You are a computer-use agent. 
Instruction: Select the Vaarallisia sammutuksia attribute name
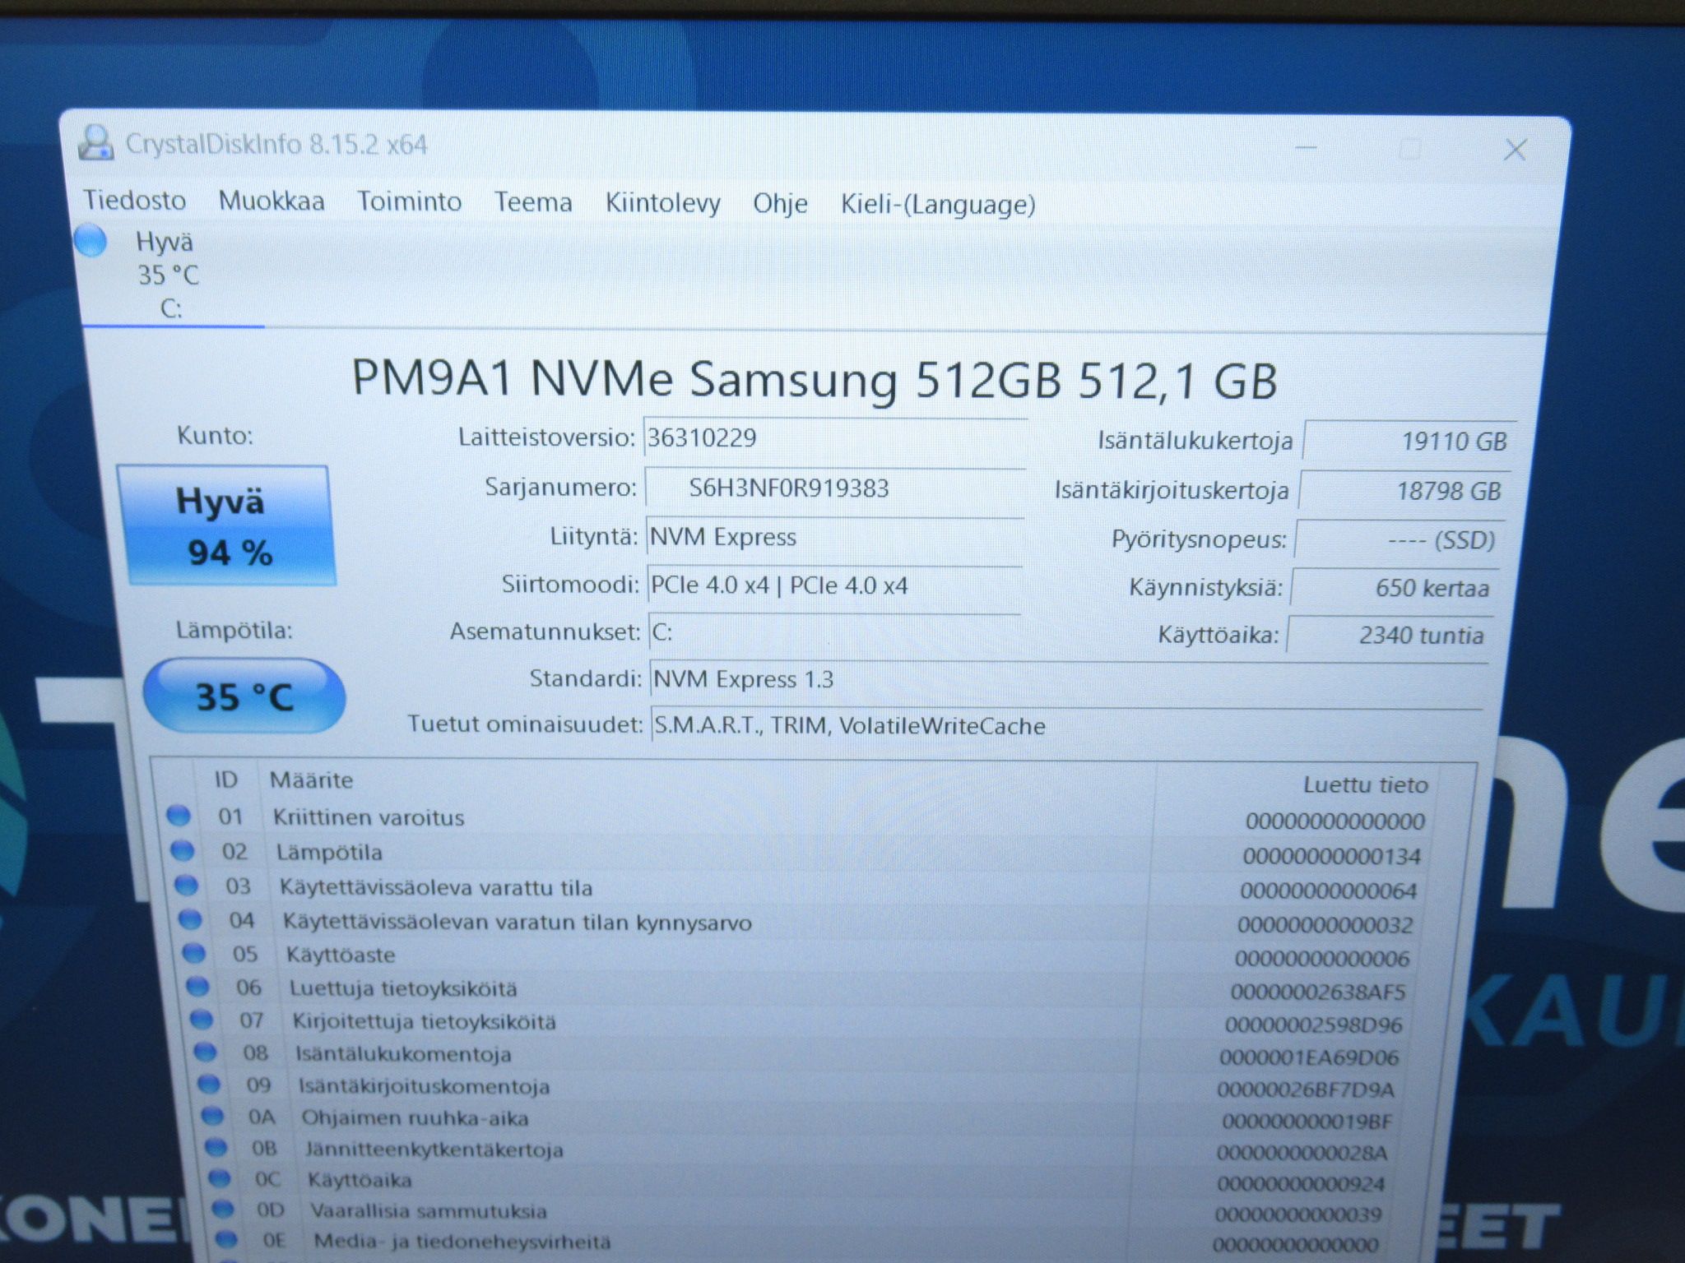tap(428, 1211)
